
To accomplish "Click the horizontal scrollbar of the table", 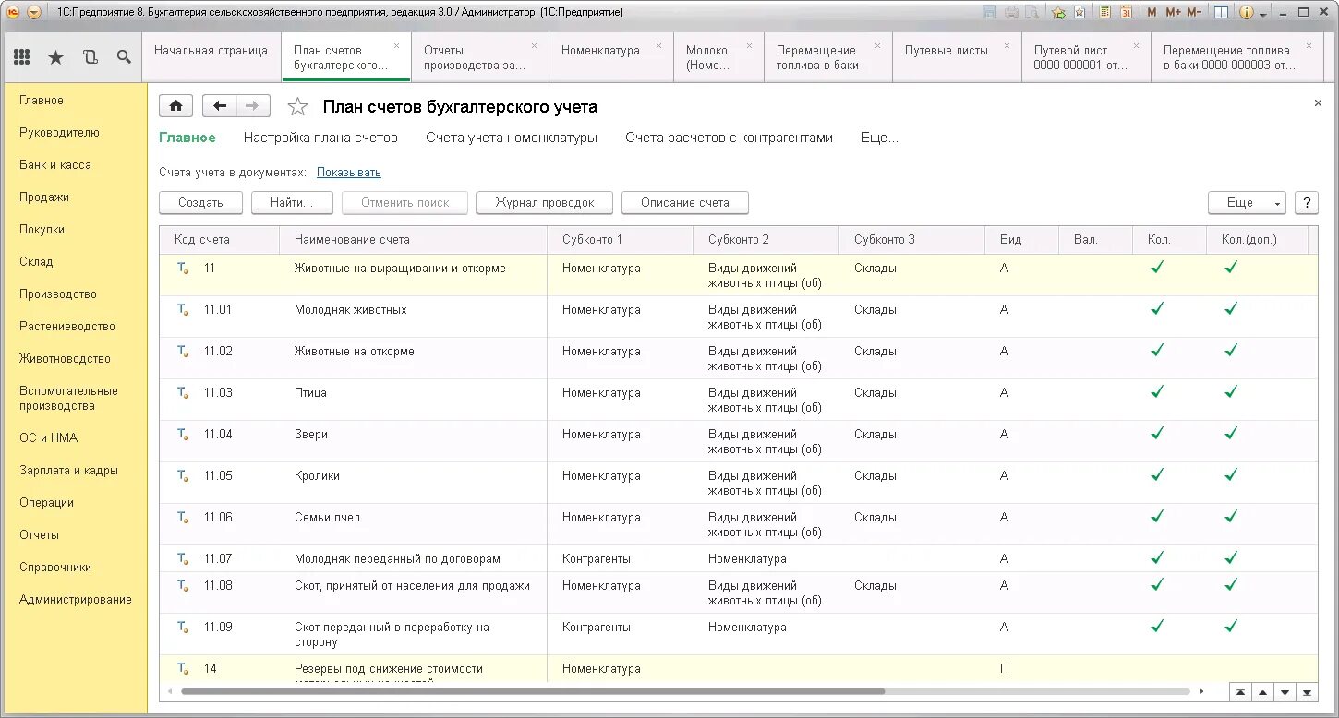I will point(533,691).
